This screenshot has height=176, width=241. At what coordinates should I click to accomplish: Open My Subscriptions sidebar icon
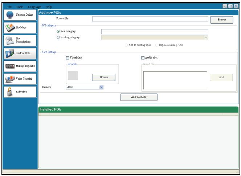tap(8, 40)
